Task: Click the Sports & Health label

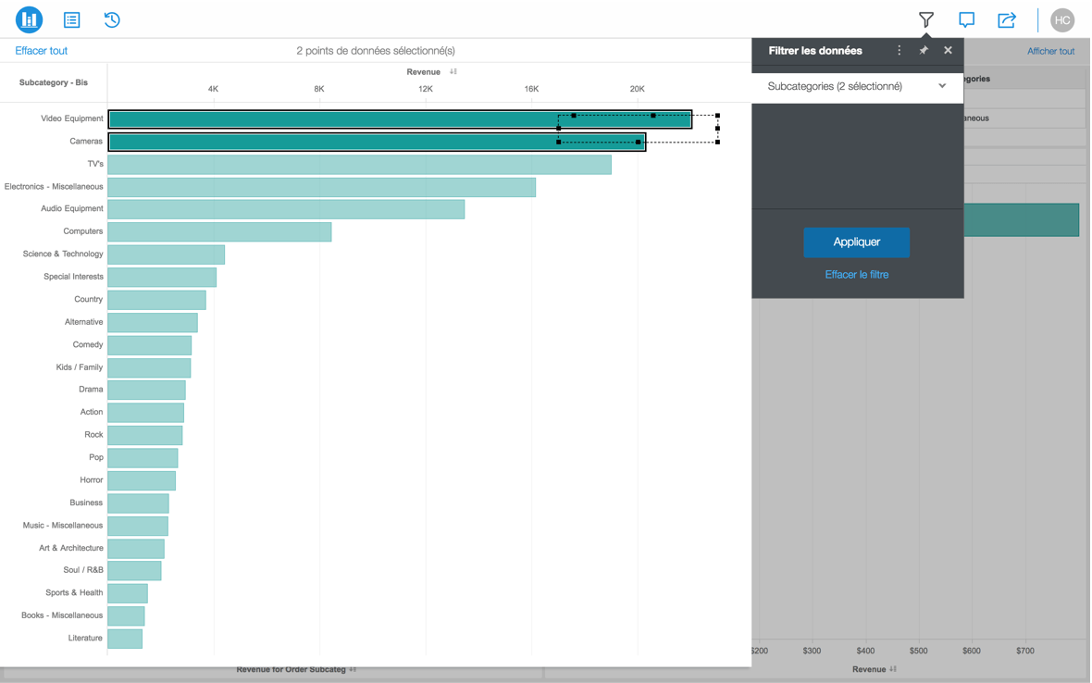Action: tap(74, 592)
